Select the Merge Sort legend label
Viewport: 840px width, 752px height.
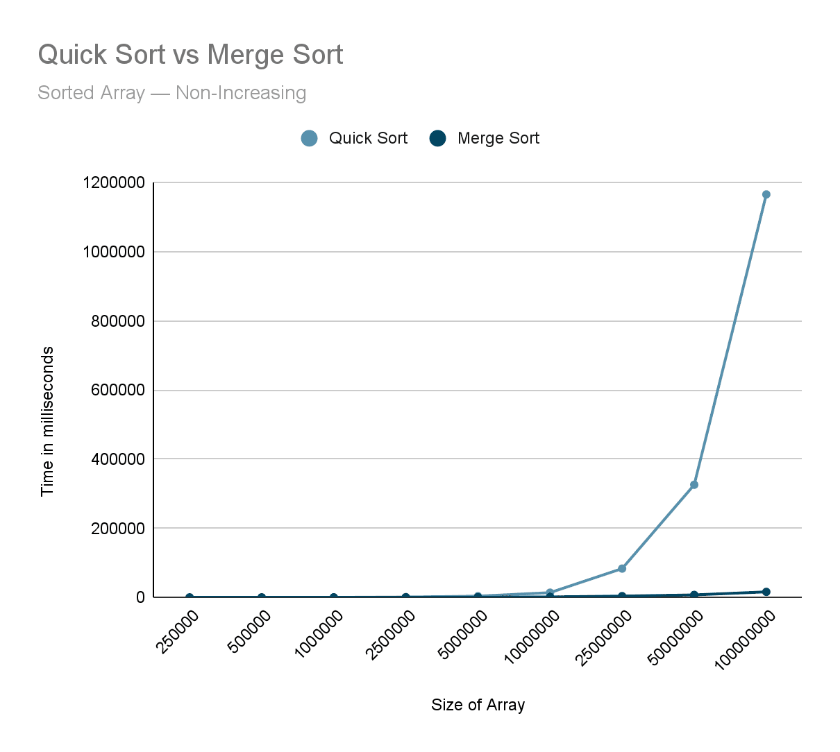coord(498,138)
